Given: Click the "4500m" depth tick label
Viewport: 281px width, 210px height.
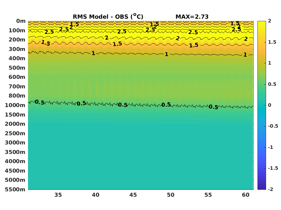Looking at the screenshot, I should point(15,171).
